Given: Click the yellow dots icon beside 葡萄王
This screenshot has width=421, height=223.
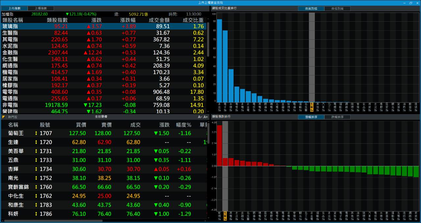Looking at the screenshot, I should click(x=36, y=133).
